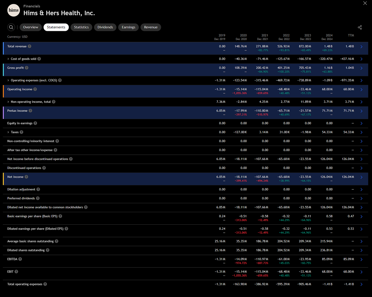Open the help icon beside Diluted shares outstanding
The width and height of the screenshot is (372, 297).
click(48, 250)
